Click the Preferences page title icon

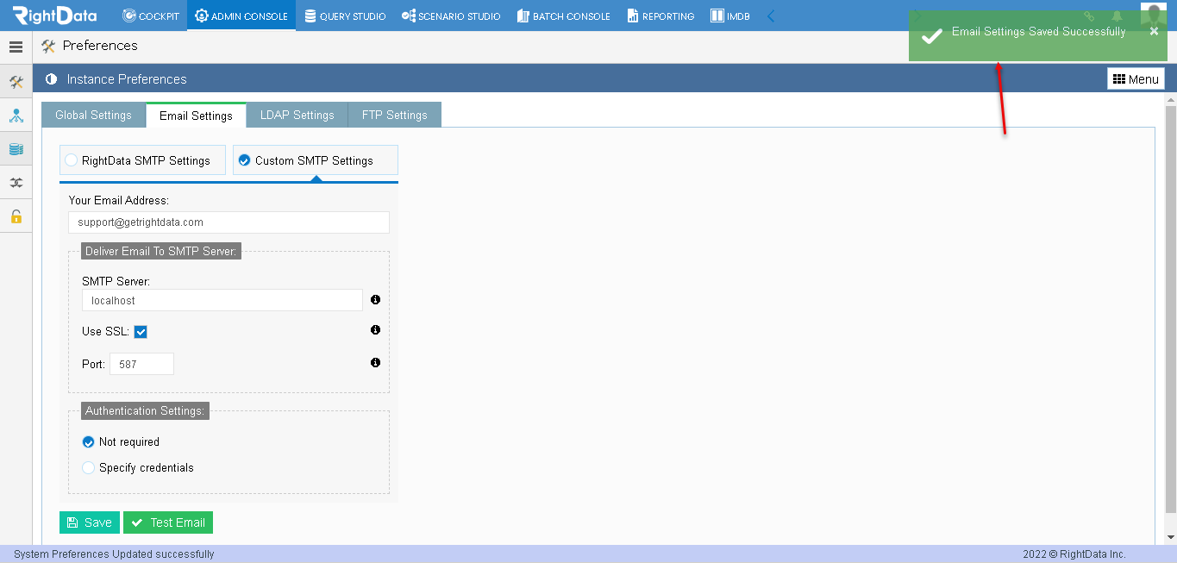pos(48,47)
